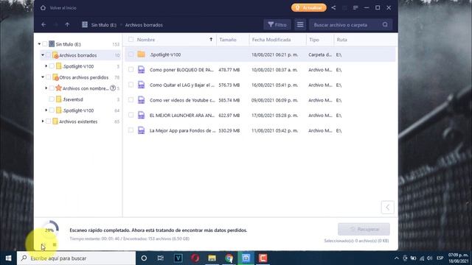Open Task View on the taskbar
The image size is (472, 265).
[x=161, y=258]
